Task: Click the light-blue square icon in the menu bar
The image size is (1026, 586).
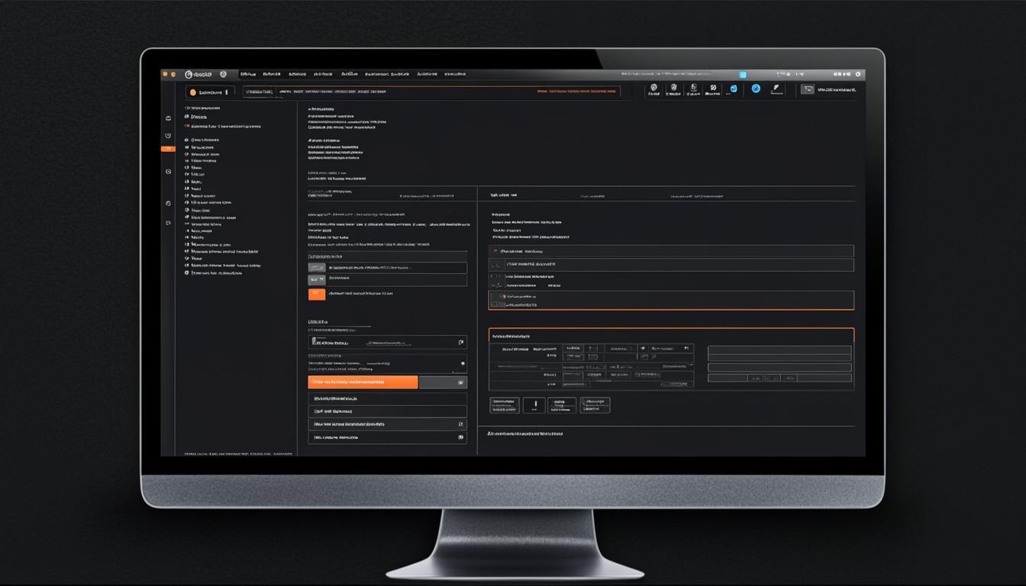Action: tap(742, 75)
